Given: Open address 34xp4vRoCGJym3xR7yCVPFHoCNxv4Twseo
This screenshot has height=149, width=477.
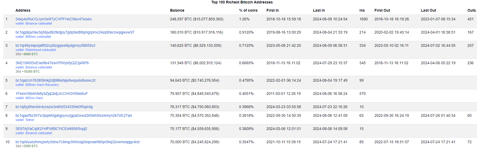Looking at the screenshot, I should (x=54, y=19).
